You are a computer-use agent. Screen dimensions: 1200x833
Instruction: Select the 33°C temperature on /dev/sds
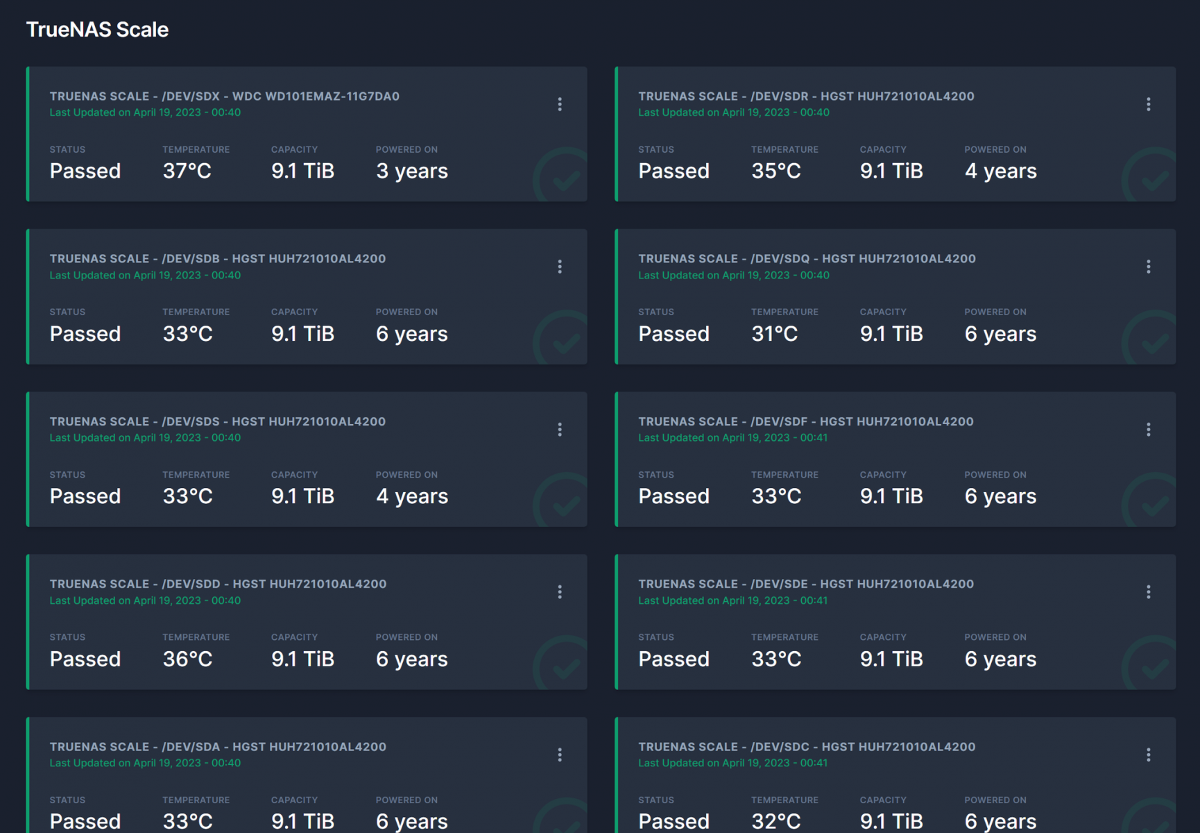[x=187, y=496]
